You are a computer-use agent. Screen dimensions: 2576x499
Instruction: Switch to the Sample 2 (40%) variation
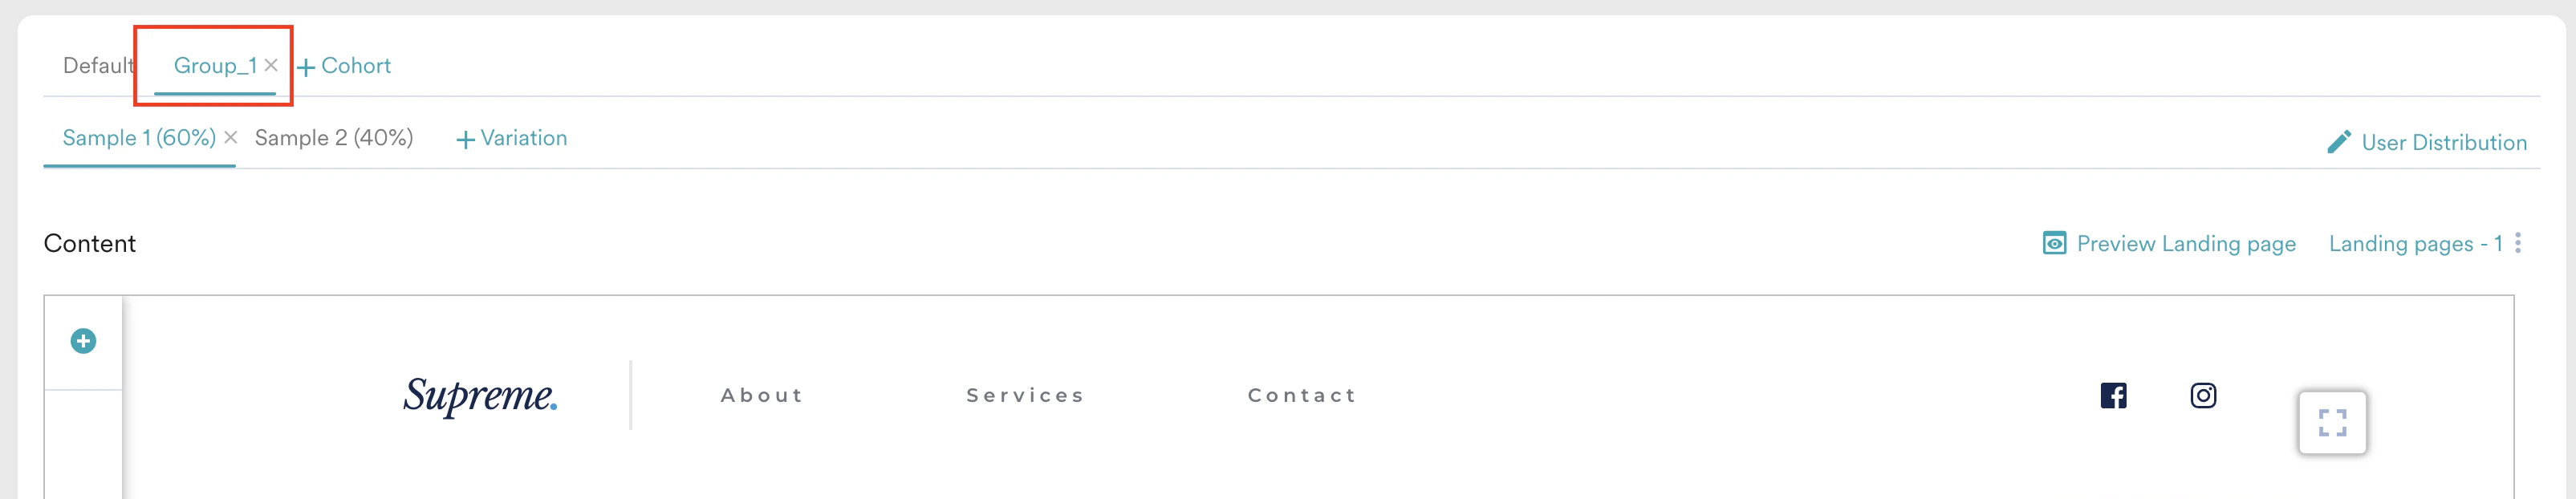(x=334, y=138)
